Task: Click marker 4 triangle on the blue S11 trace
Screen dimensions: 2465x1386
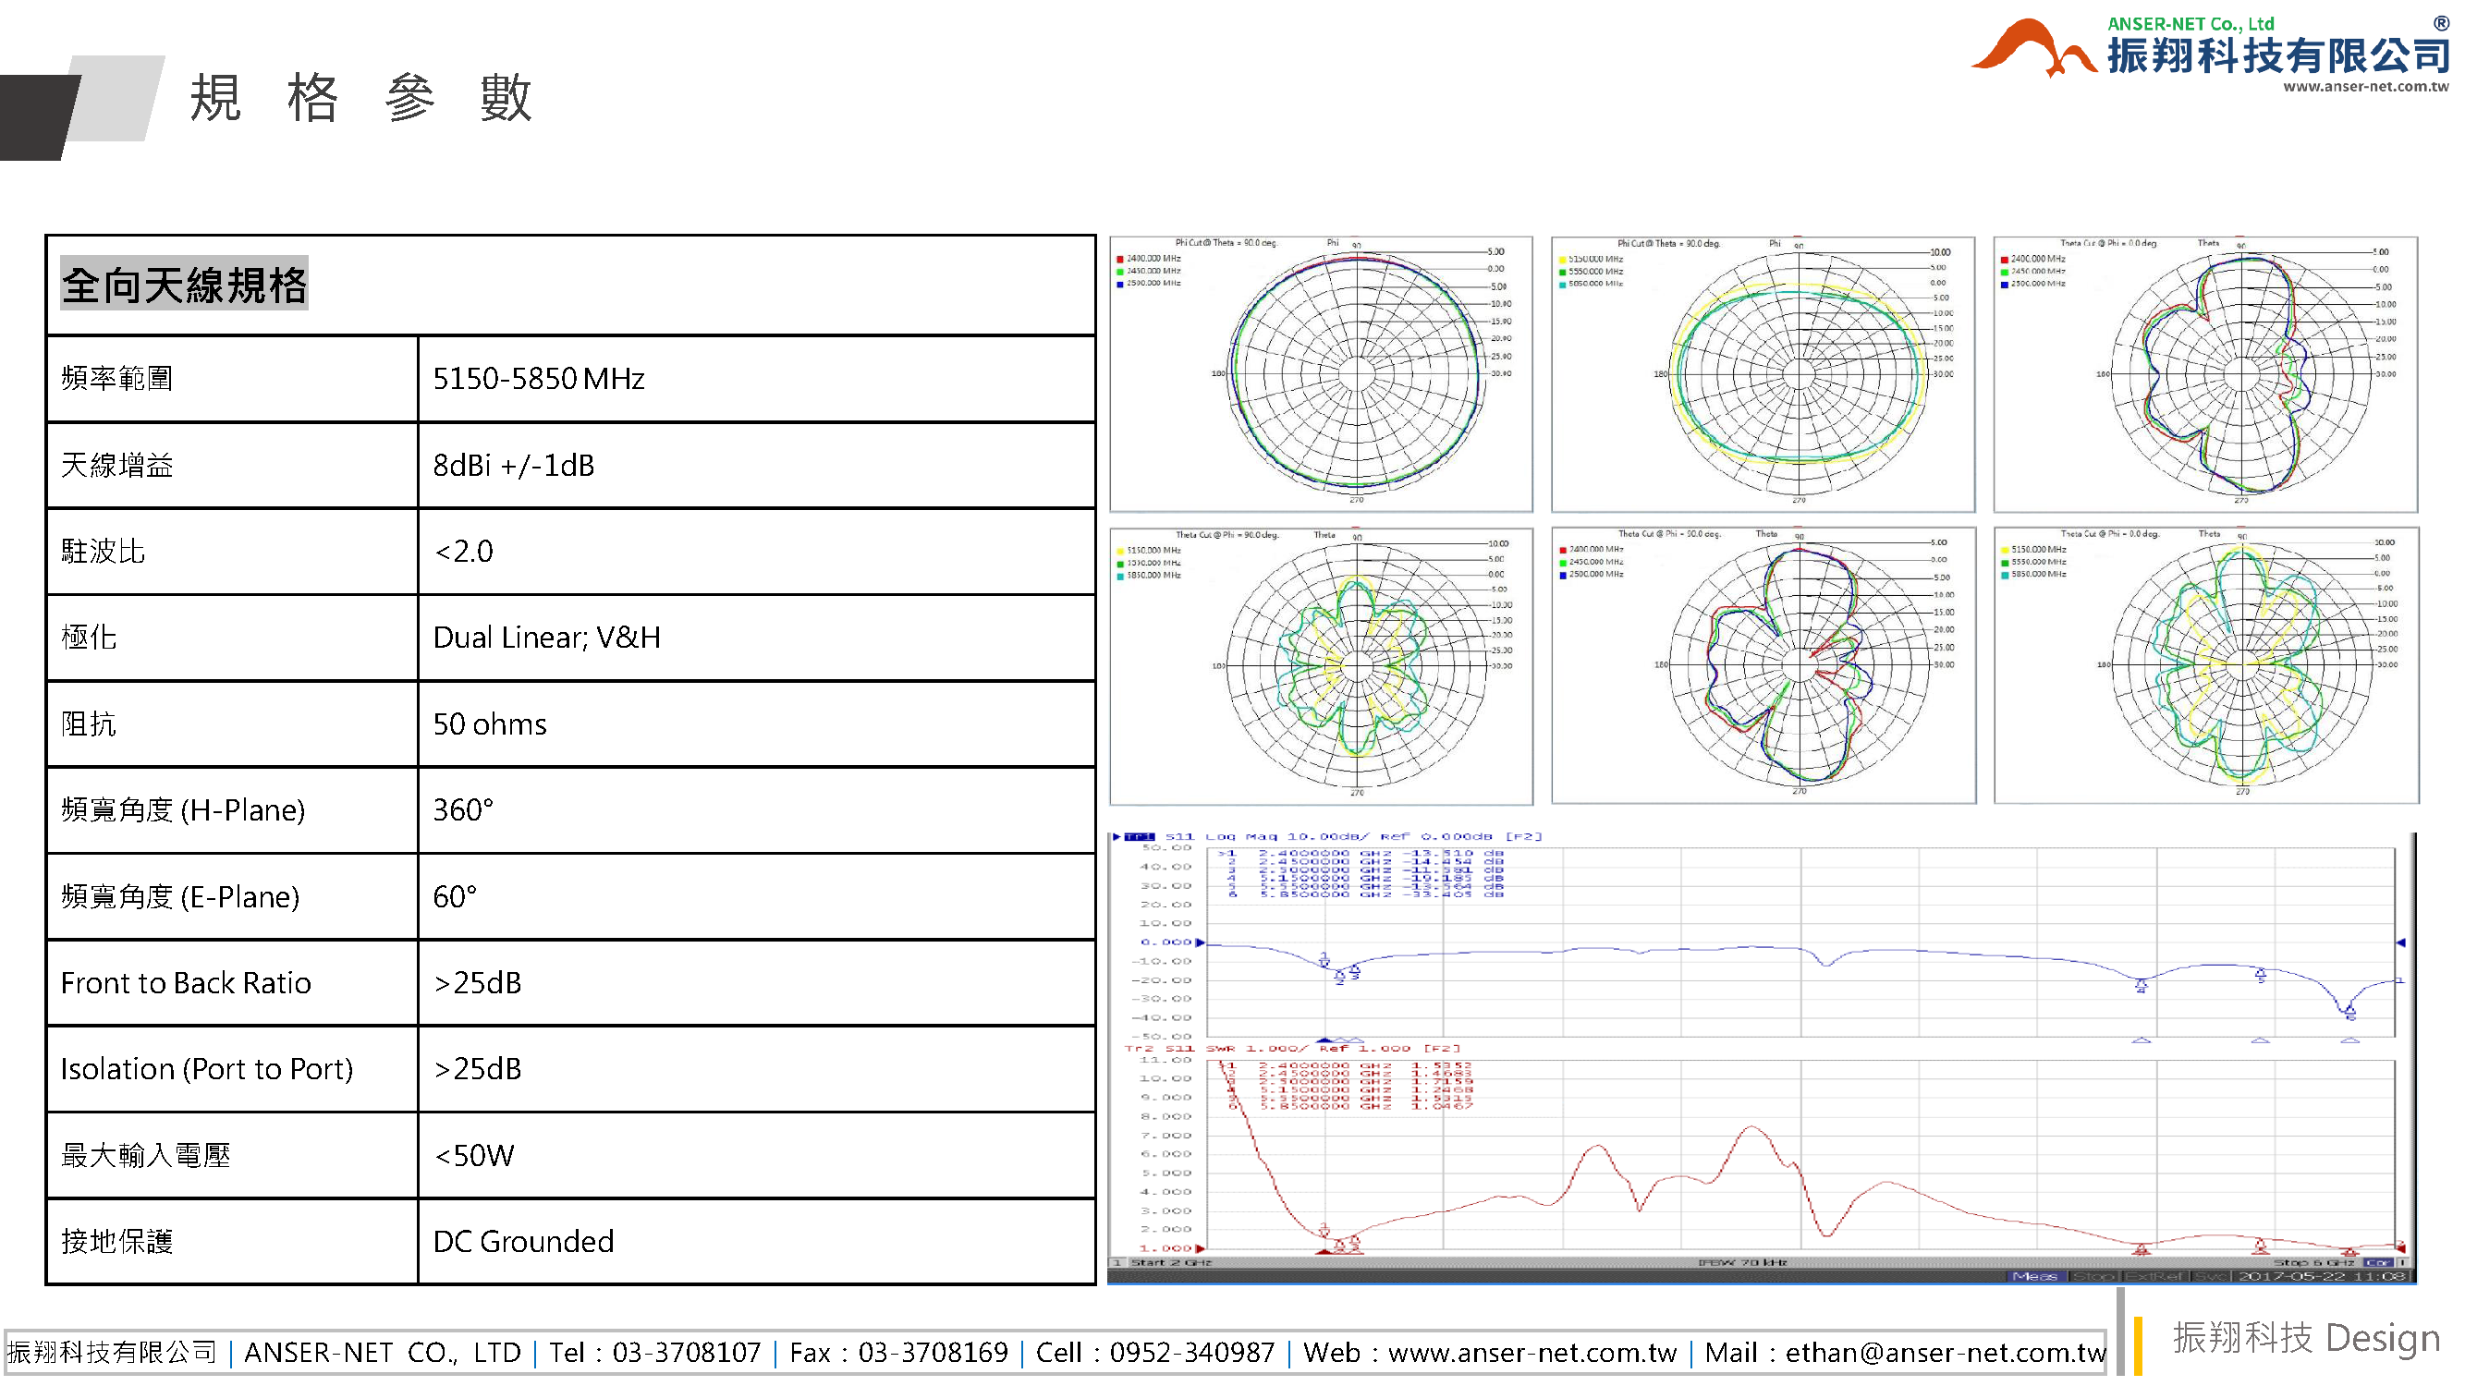Action: pyautogui.click(x=2142, y=986)
